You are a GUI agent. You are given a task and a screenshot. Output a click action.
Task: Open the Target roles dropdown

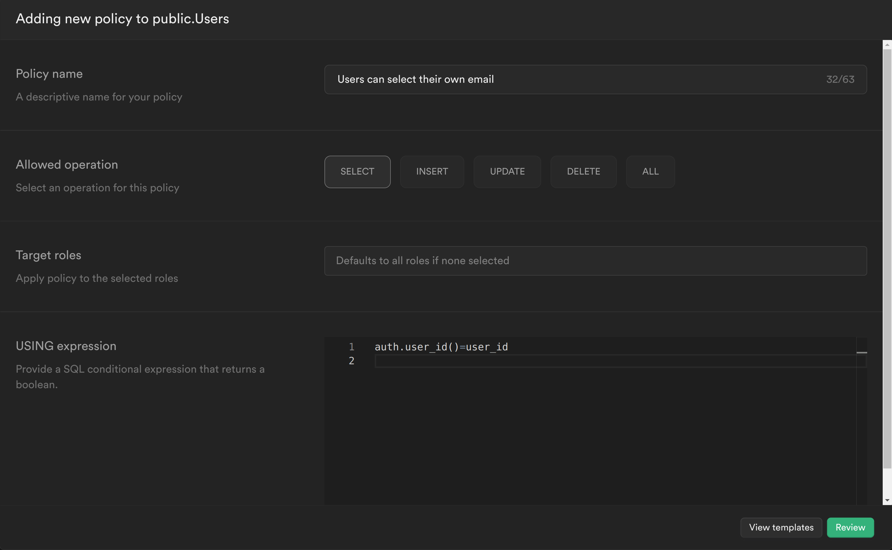(x=595, y=261)
